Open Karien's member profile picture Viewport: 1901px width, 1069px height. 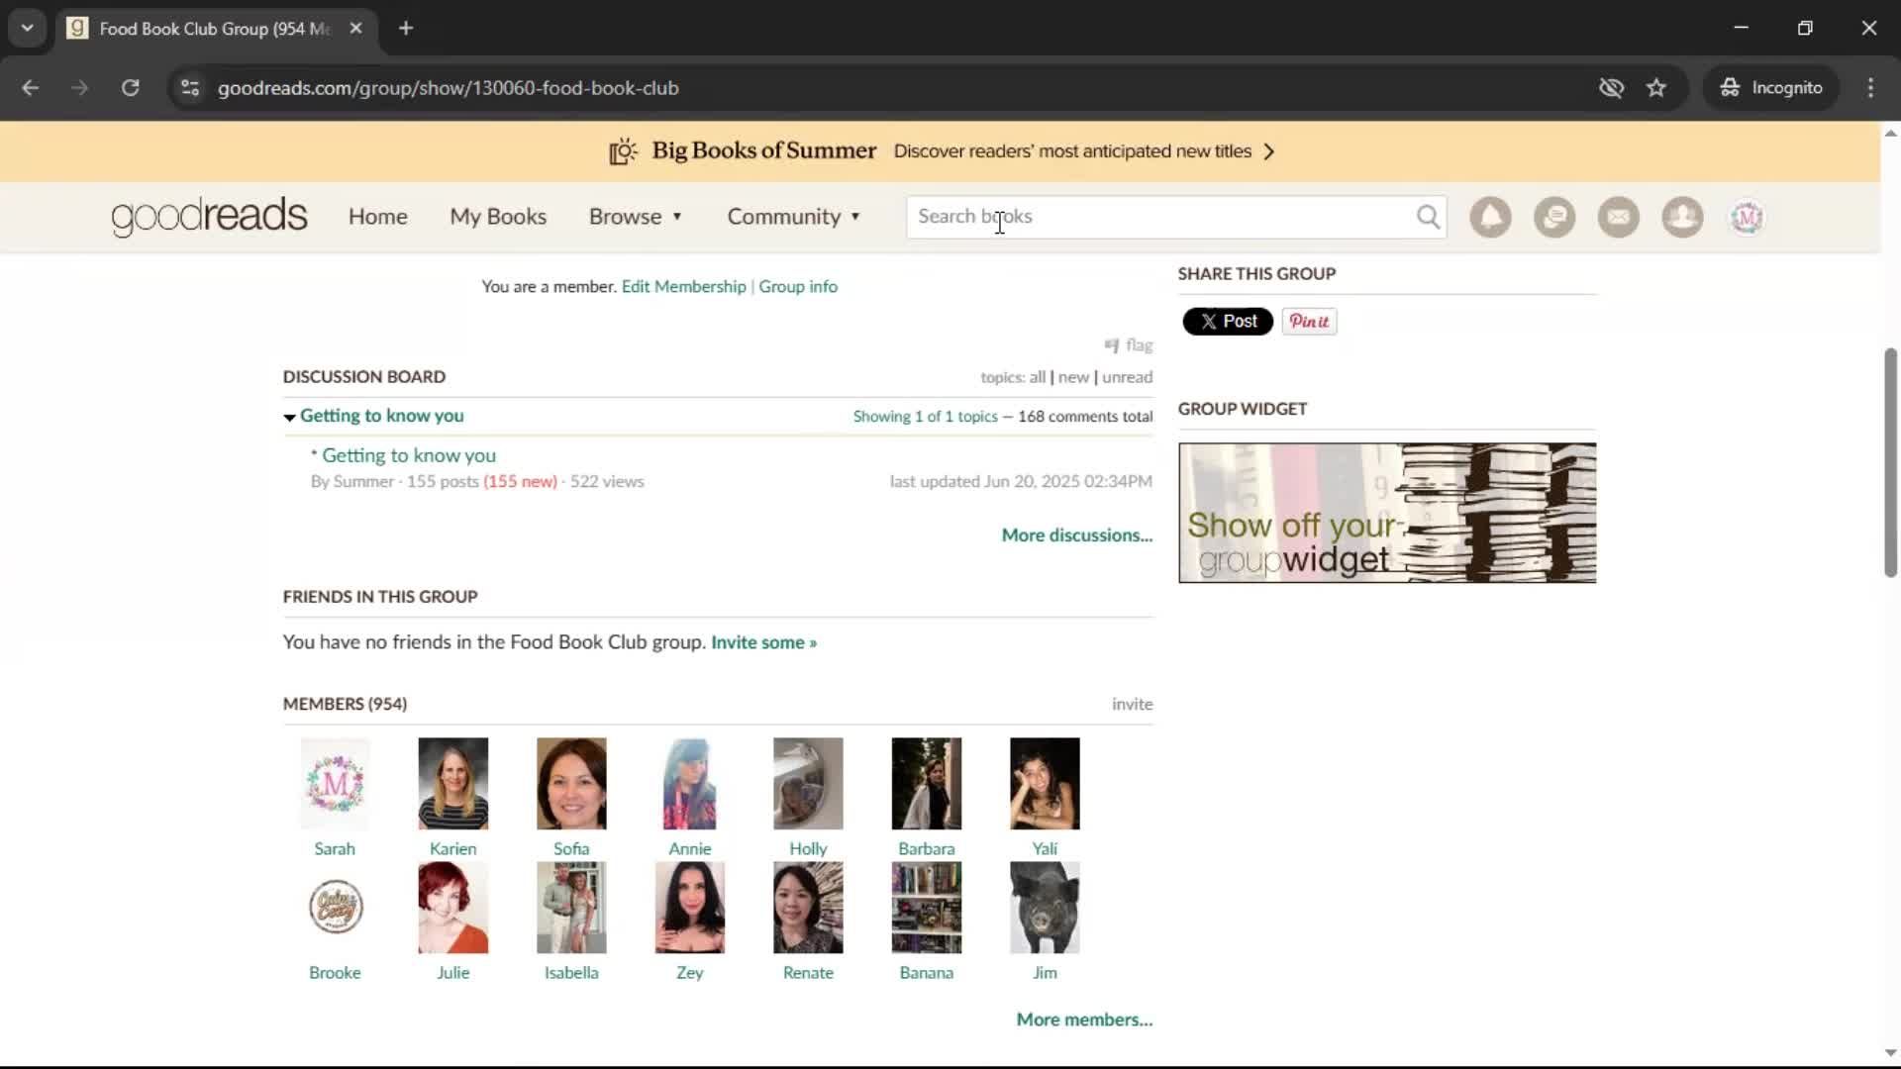point(453,783)
